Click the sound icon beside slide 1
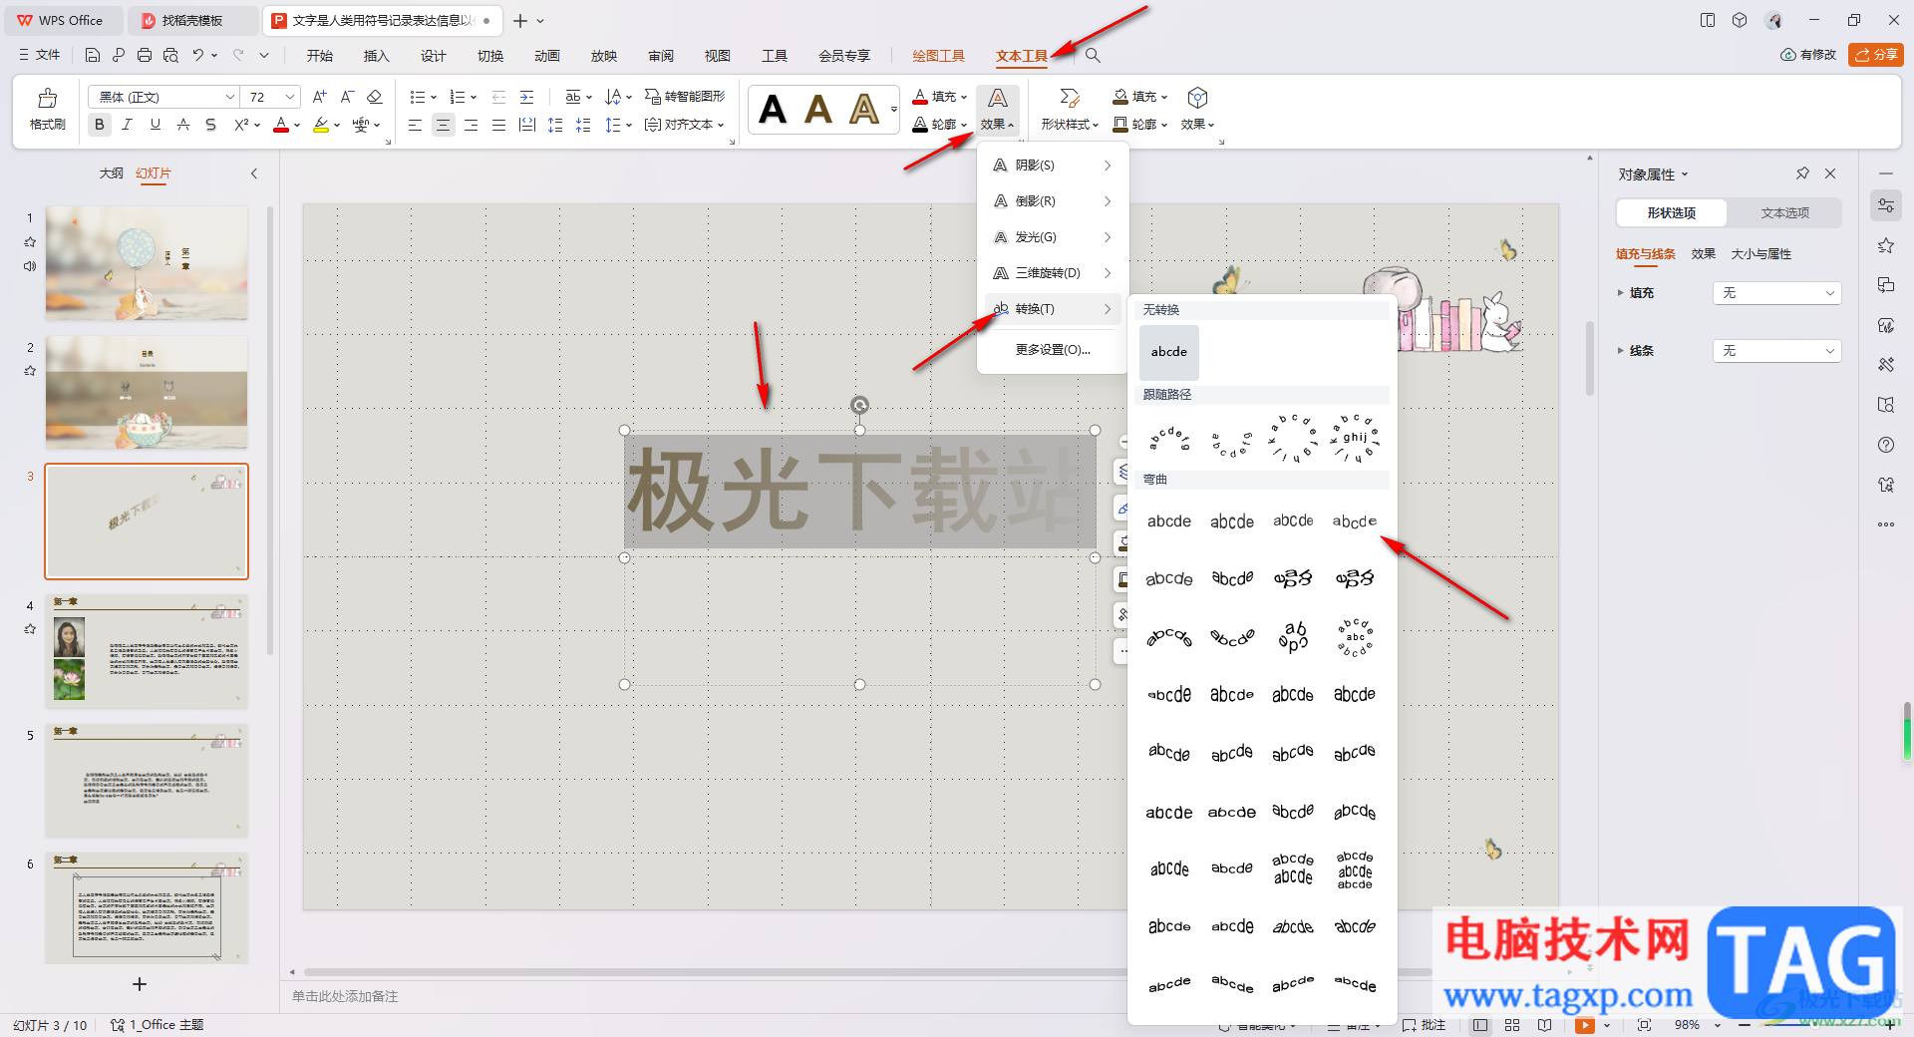Screen dimensions: 1914x1037 (x=30, y=266)
